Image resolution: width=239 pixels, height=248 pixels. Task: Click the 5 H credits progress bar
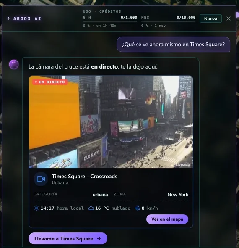pos(110,22)
